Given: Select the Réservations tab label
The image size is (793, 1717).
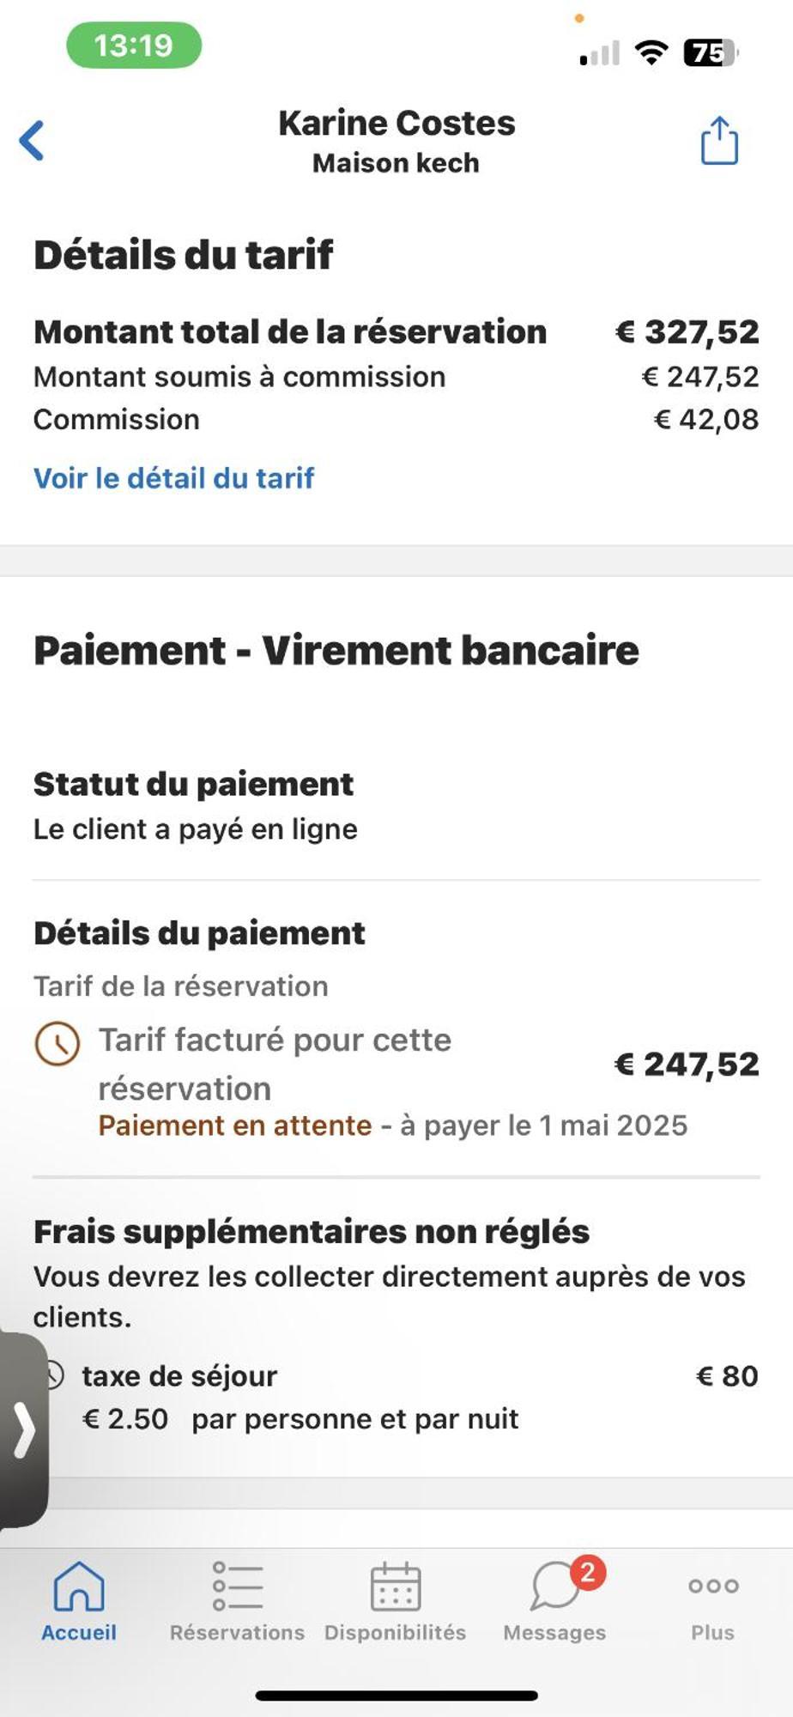Looking at the screenshot, I should pos(237,1632).
